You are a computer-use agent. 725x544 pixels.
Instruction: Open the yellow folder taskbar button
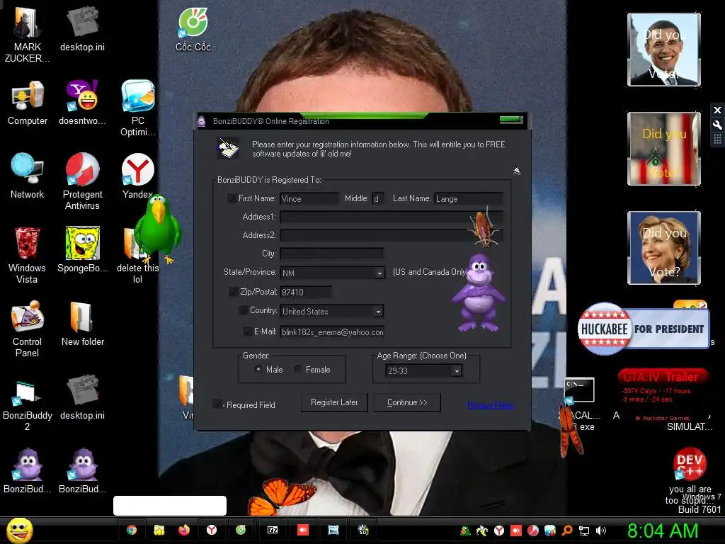(x=159, y=530)
